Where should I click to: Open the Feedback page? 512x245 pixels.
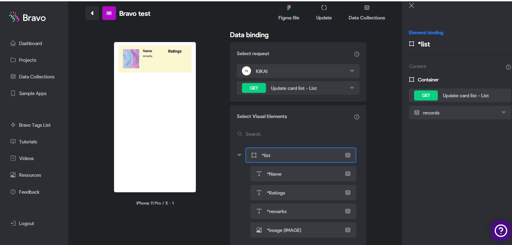pos(25,192)
